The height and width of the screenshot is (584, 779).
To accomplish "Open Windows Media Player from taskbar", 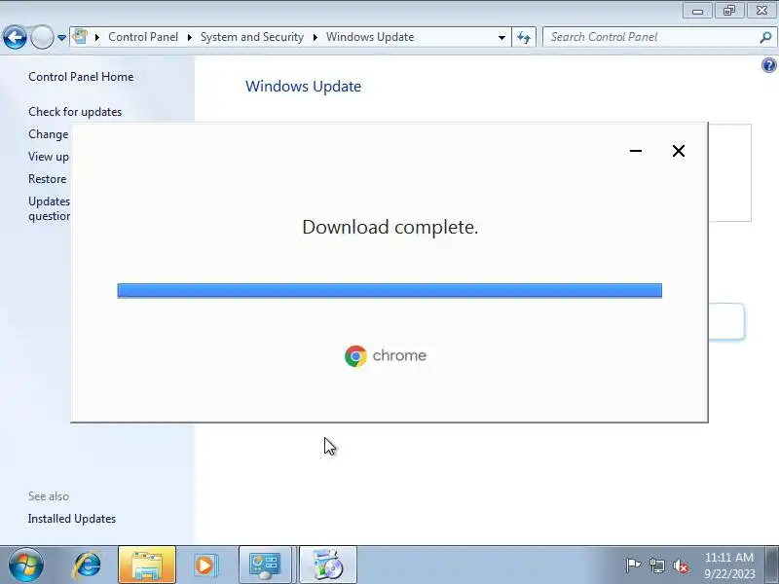I will (x=205, y=566).
